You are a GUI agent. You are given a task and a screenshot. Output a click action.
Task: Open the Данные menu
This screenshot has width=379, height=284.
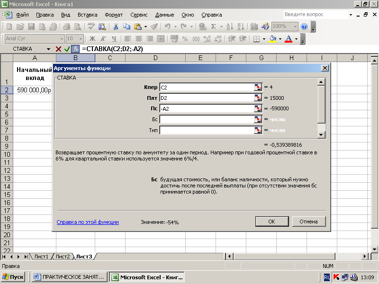coord(164,15)
